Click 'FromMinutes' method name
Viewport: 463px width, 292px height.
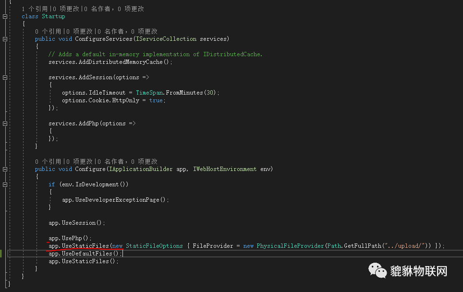pyautogui.click(x=184, y=93)
